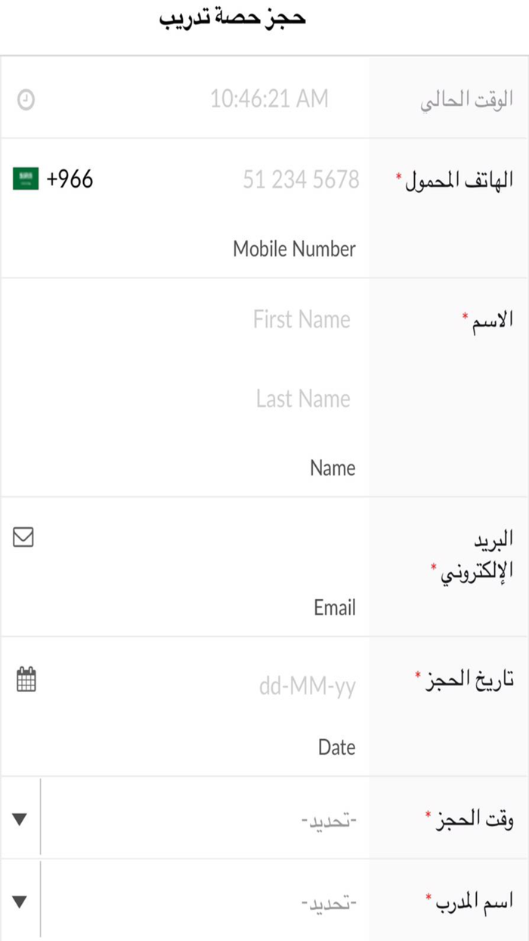This screenshot has width=529, height=941.
Task: Click the form title حجز حصة تدريب
Action: click(x=233, y=18)
